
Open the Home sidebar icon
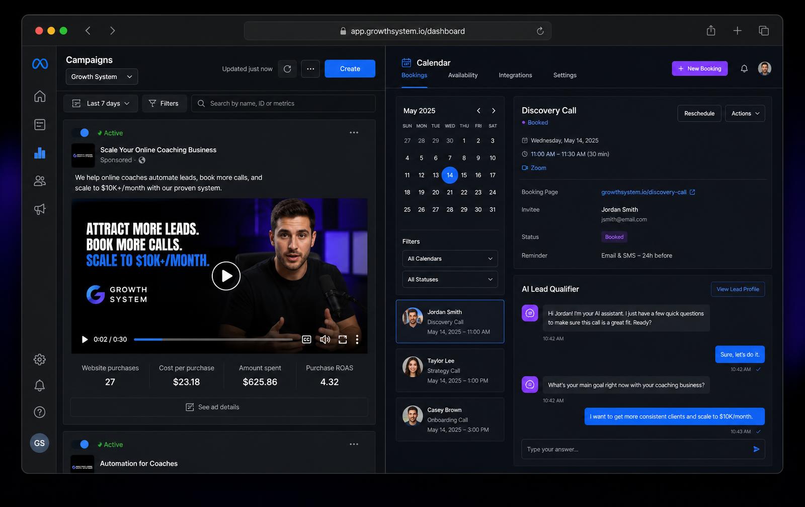pos(40,96)
